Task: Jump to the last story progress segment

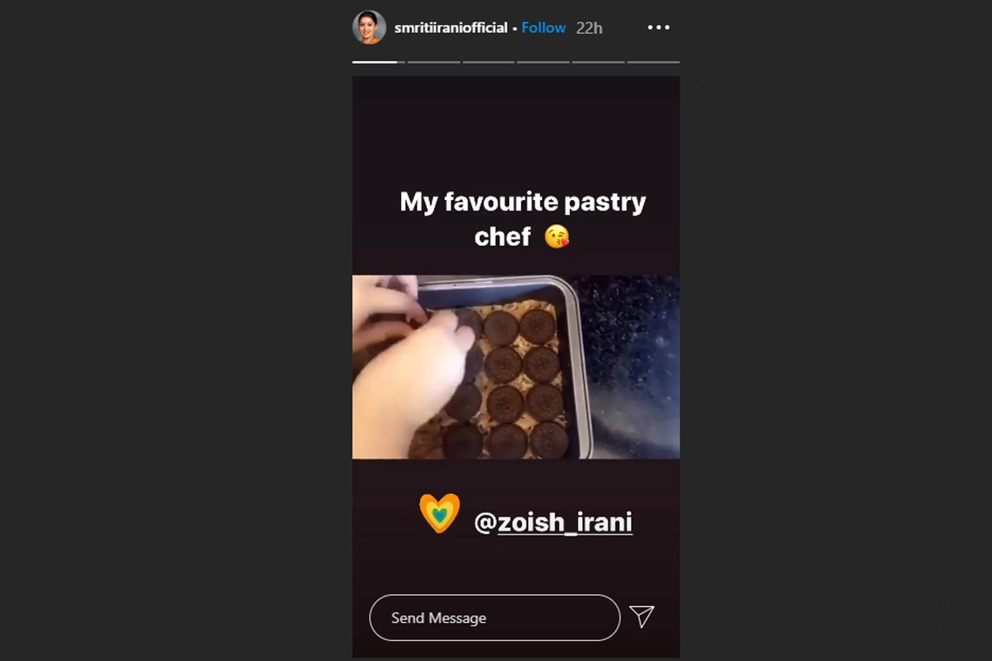Action: click(x=653, y=62)
